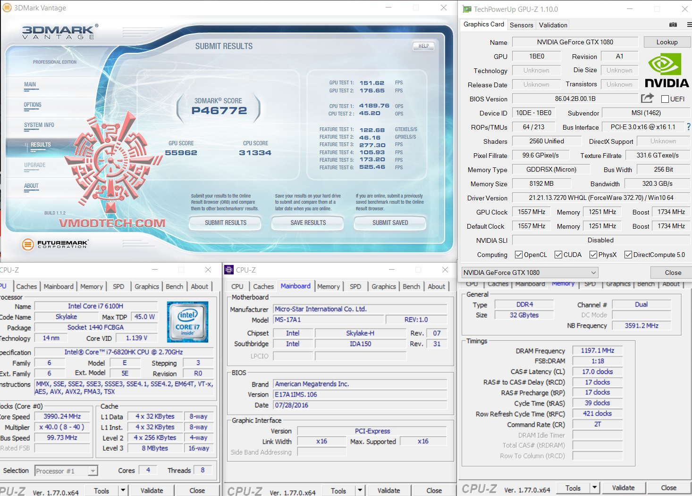Click the GPU score value 55962
This screenshot has height=496, width=692.
pyautogui.click(x=181, y=153)
